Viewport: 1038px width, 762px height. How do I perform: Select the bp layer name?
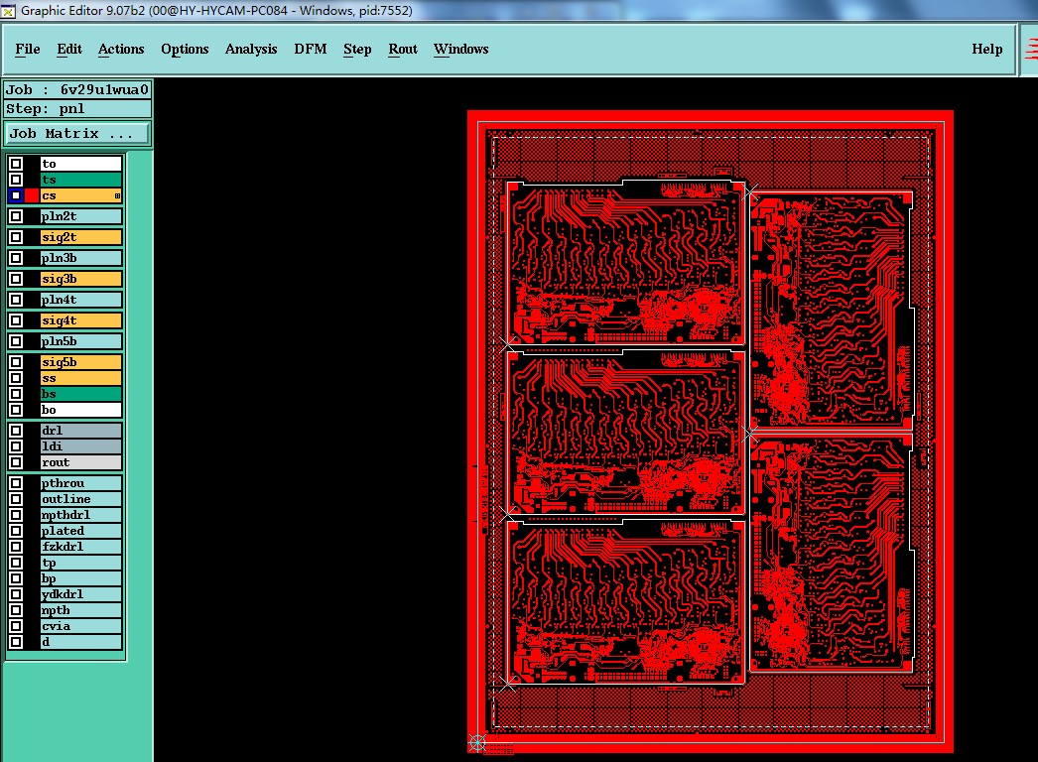80,578
